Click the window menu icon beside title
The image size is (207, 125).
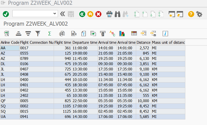tap(3, 3)
